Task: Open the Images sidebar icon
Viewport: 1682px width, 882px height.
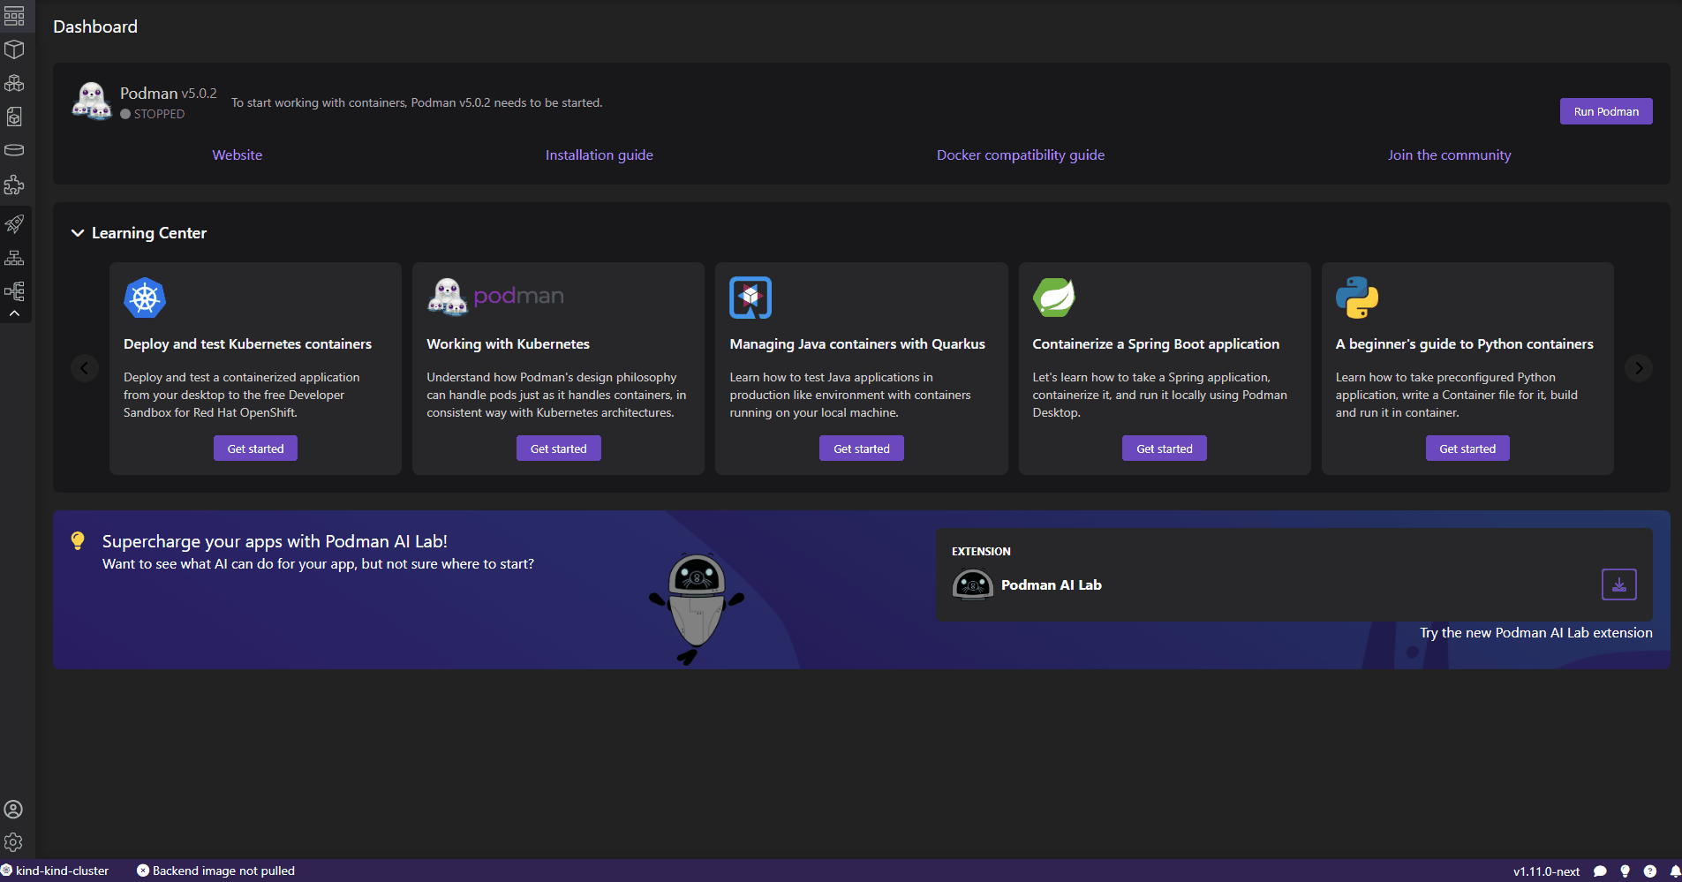Action: 14,117
